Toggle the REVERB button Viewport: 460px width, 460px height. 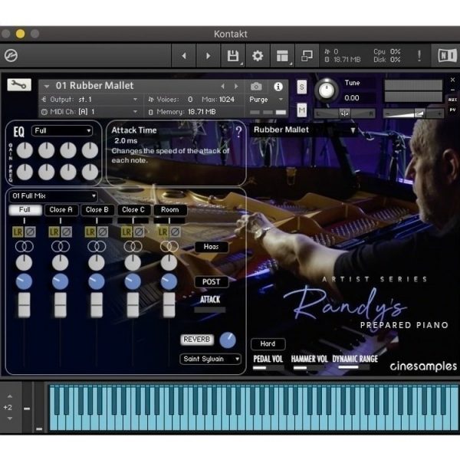pos(196,340)
